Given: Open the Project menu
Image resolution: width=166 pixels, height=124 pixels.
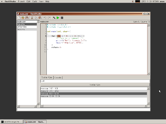Looking at the screenshot, I should pyautogui.click(x=21, y=1).
